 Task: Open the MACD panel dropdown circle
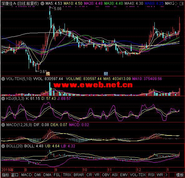point(3,125)
